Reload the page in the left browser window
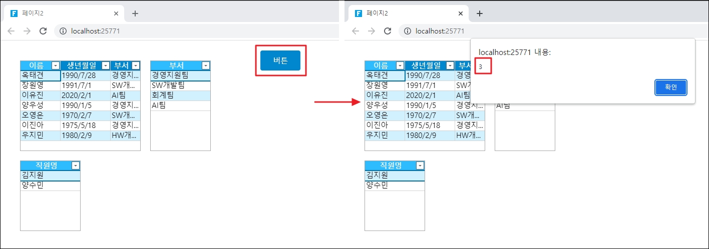 coord(43,31)
